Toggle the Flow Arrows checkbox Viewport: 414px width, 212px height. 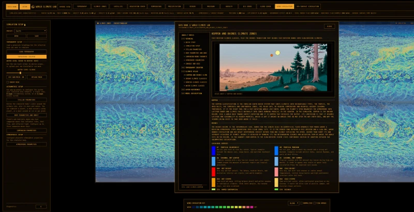click(315, 203)
